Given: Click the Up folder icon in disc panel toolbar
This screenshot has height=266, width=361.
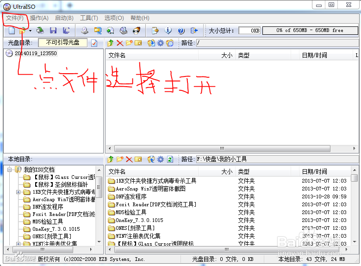Looking at the screenshot, I should (x=111, y=43).
